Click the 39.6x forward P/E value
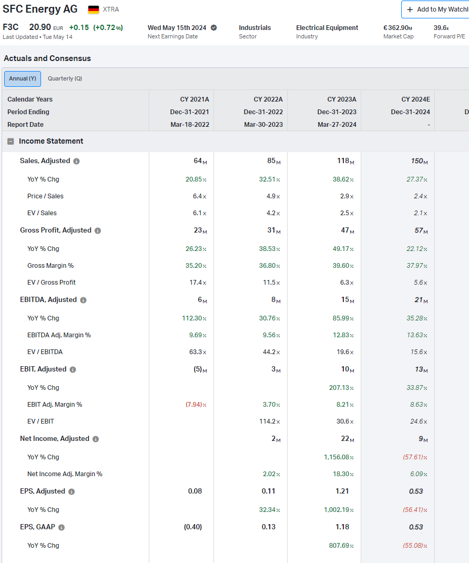Screen dimensions: 469x563 click(441, 28)
